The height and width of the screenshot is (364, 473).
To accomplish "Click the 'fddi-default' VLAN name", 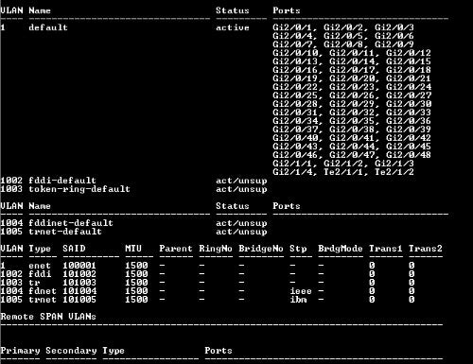I will pos(62,181).
